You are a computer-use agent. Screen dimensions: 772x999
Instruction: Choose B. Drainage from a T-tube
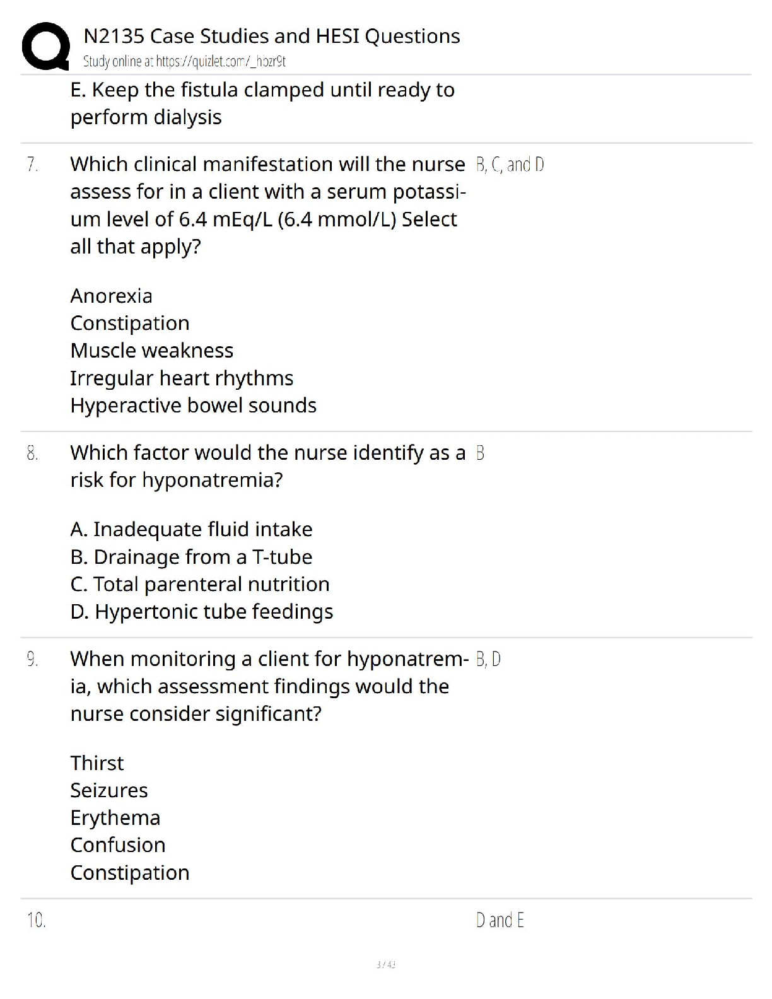click(191, 557)
